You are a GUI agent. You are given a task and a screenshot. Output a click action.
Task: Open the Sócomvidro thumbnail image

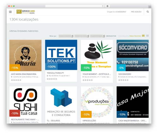click(133, 55)
